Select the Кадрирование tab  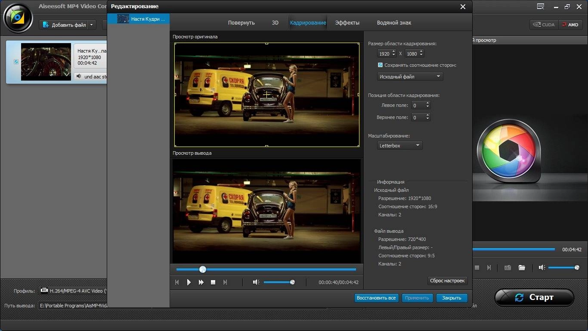[x=308, y=23]
